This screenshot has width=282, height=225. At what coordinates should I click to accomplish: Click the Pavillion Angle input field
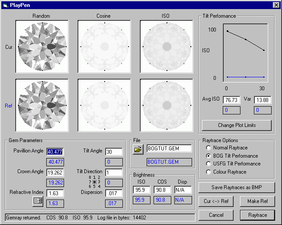click(x=55, y=152)
